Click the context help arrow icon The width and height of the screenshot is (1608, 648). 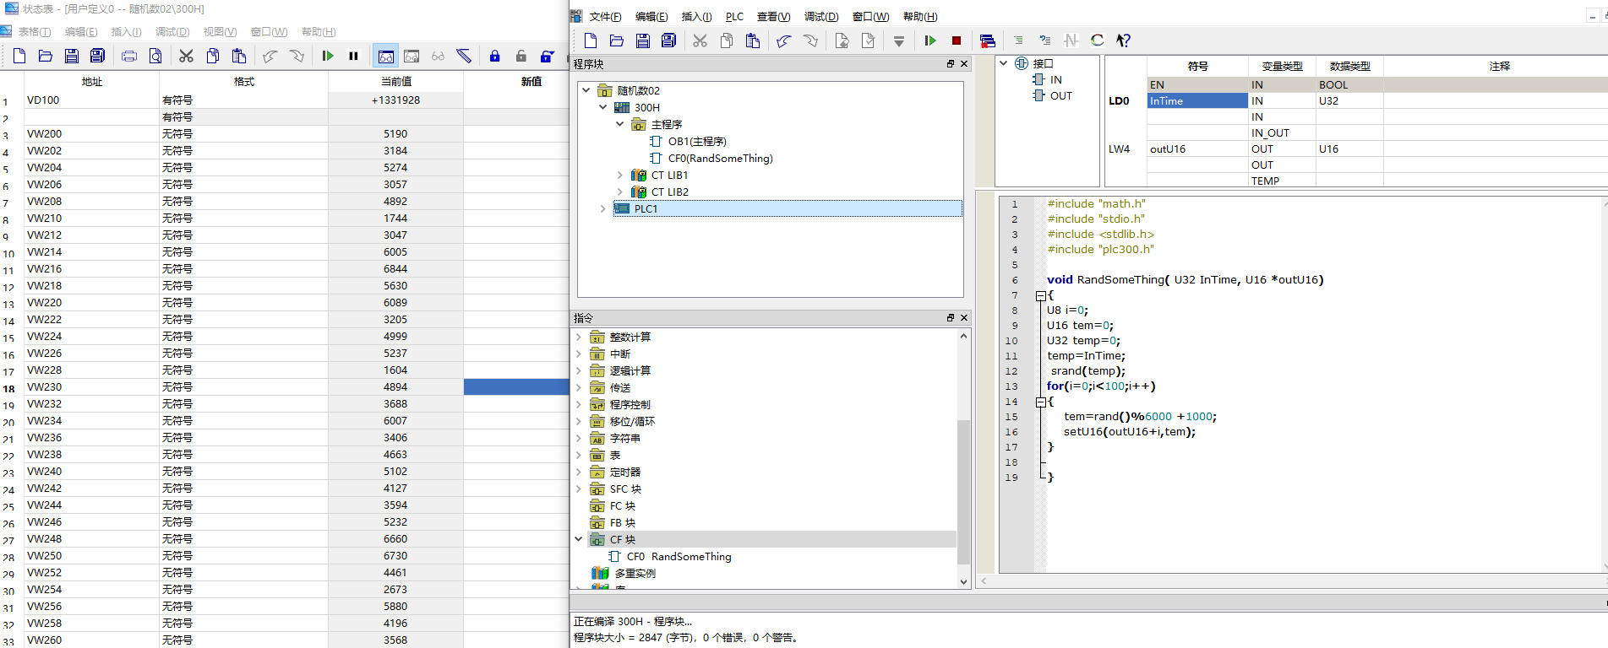[1123, 40]
